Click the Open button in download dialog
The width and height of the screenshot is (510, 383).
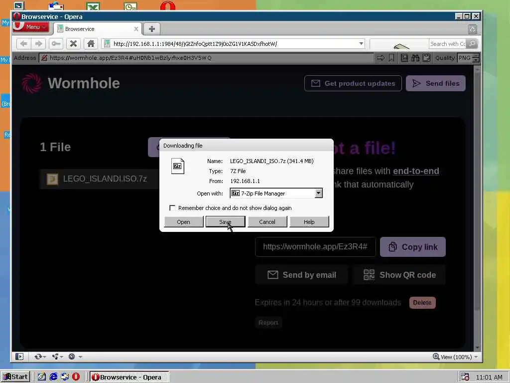pos(183,222)
